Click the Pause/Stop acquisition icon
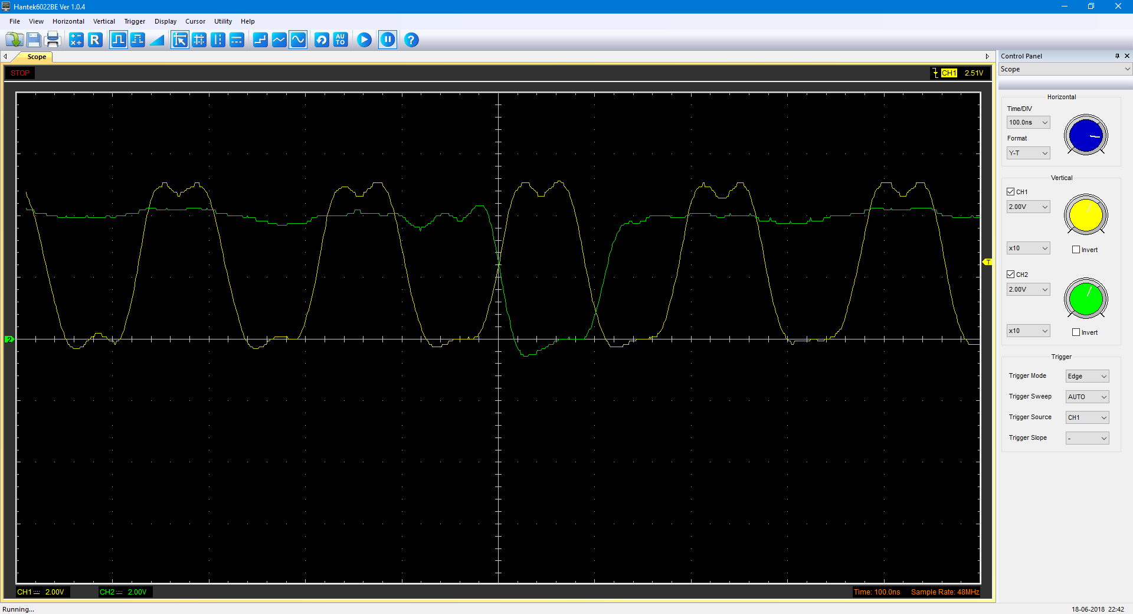Screen dimensions: 1133x614 388,40
